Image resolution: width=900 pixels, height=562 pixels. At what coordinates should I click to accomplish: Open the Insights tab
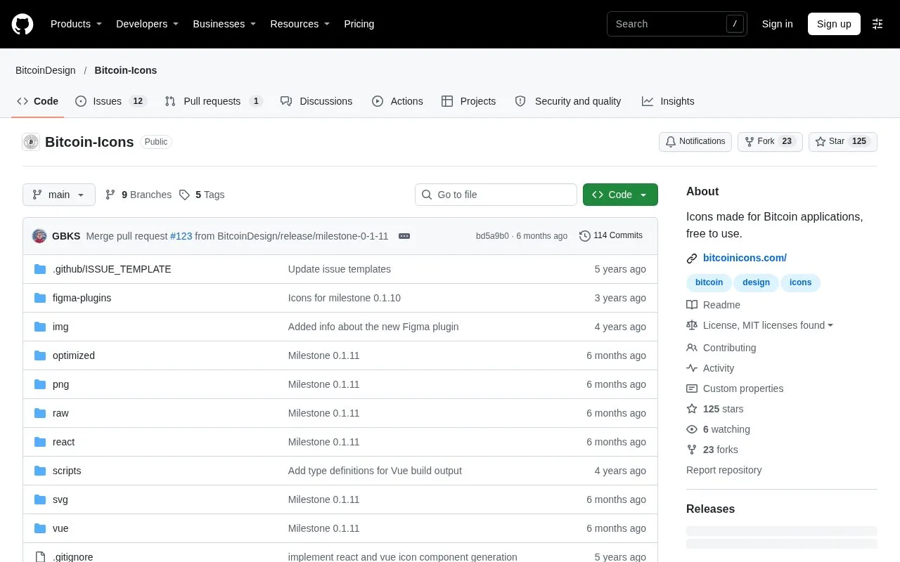pos(668,101)
